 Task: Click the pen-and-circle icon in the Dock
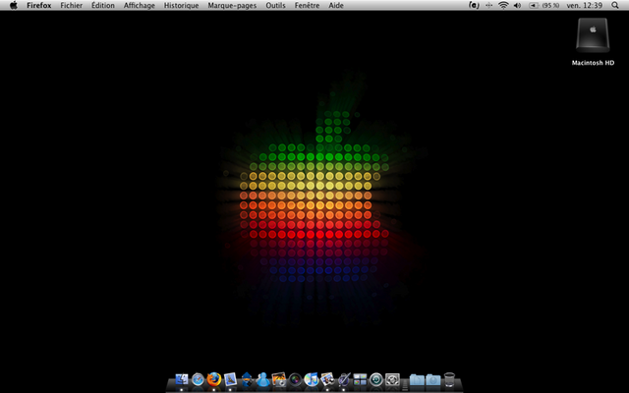(x=344, y=379)
